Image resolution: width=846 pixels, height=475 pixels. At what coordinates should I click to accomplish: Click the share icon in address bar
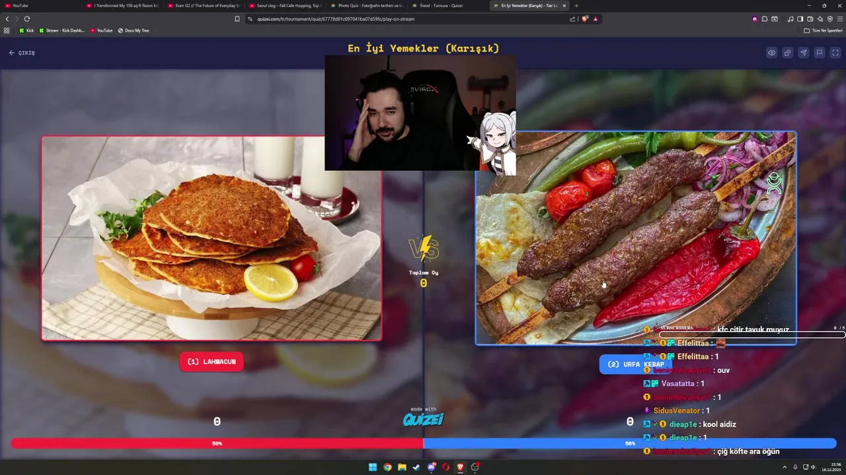click(x=572, y=19)
